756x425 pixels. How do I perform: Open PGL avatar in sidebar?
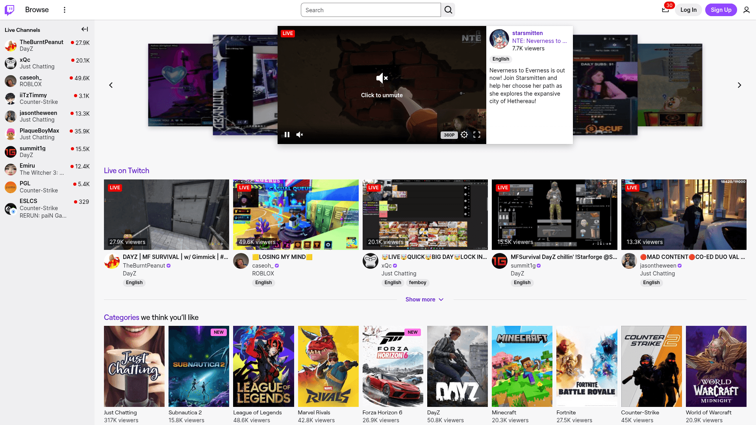[11, 187]
